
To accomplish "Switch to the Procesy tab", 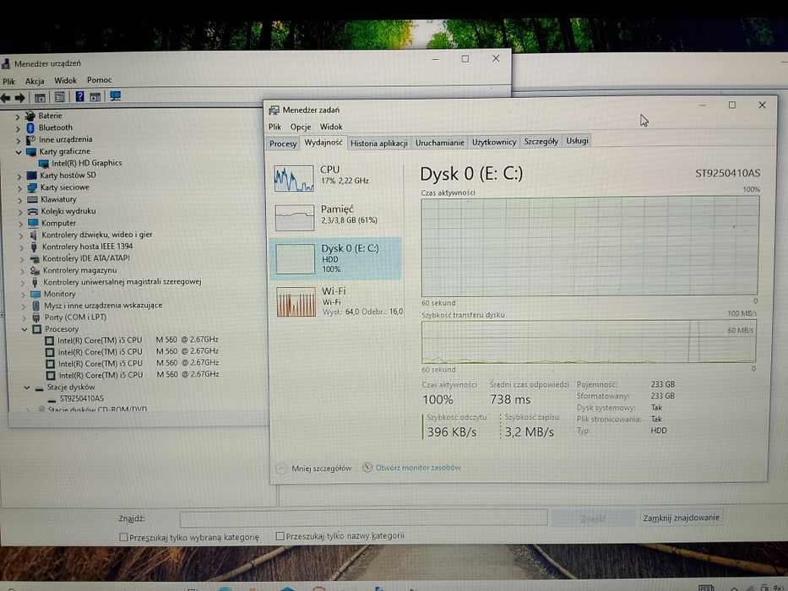I will 283,144.
